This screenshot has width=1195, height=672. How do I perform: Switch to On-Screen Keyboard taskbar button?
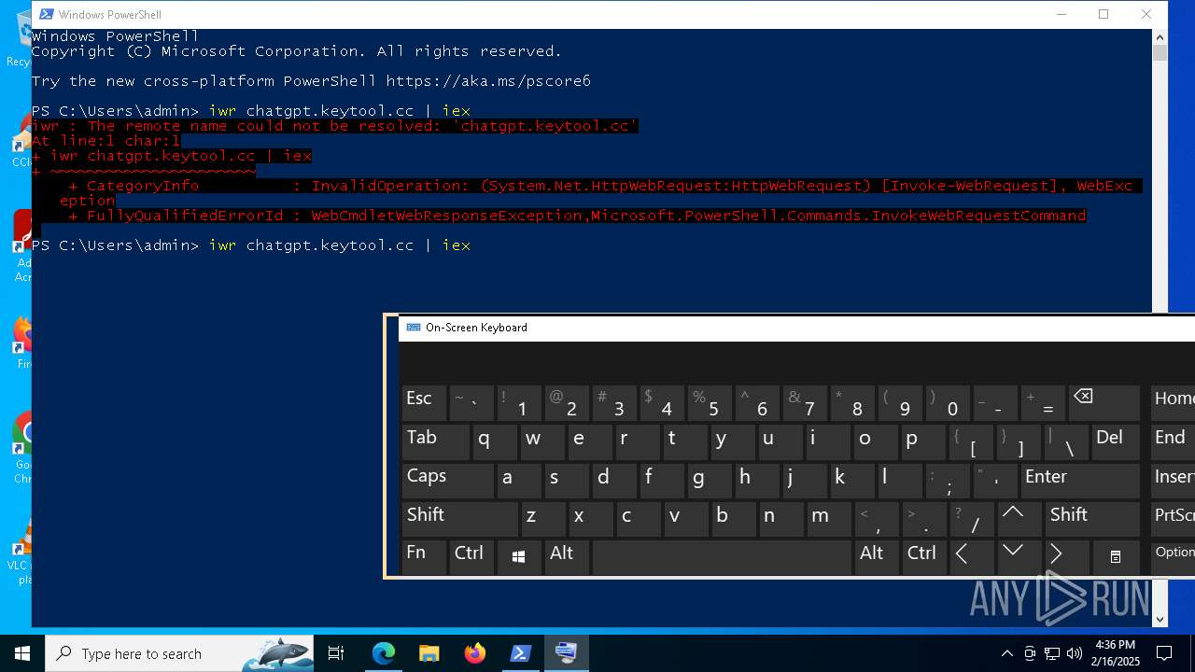pos(567,653)
